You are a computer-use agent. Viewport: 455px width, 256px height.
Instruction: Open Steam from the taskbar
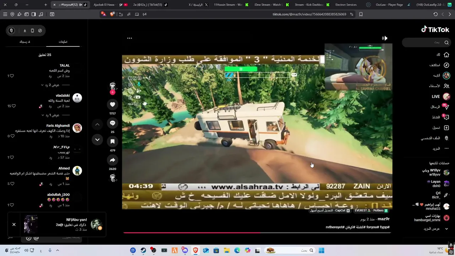tap(143, 250)
